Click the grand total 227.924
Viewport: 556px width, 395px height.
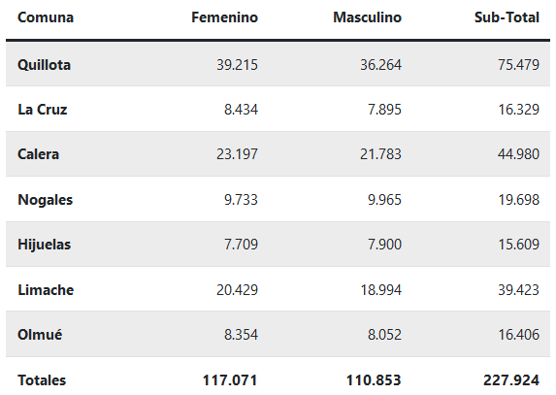(511, 380)
